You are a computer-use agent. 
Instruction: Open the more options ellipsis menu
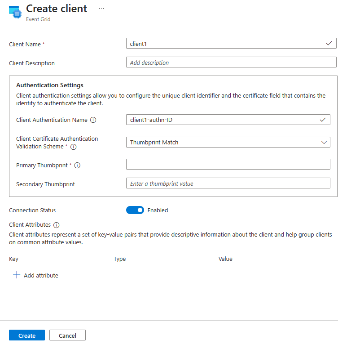(x=101, y=9)
